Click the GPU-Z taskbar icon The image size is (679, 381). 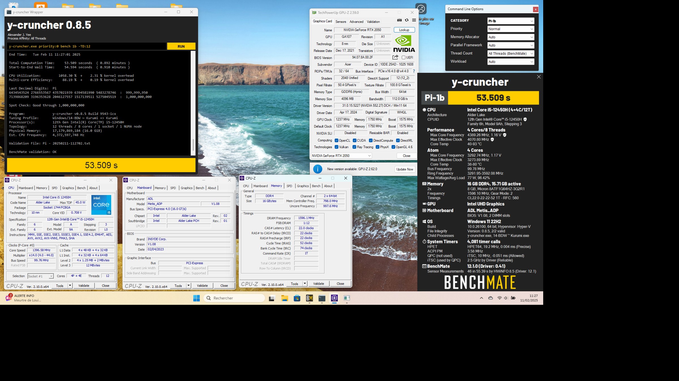[x=347, y=298]
